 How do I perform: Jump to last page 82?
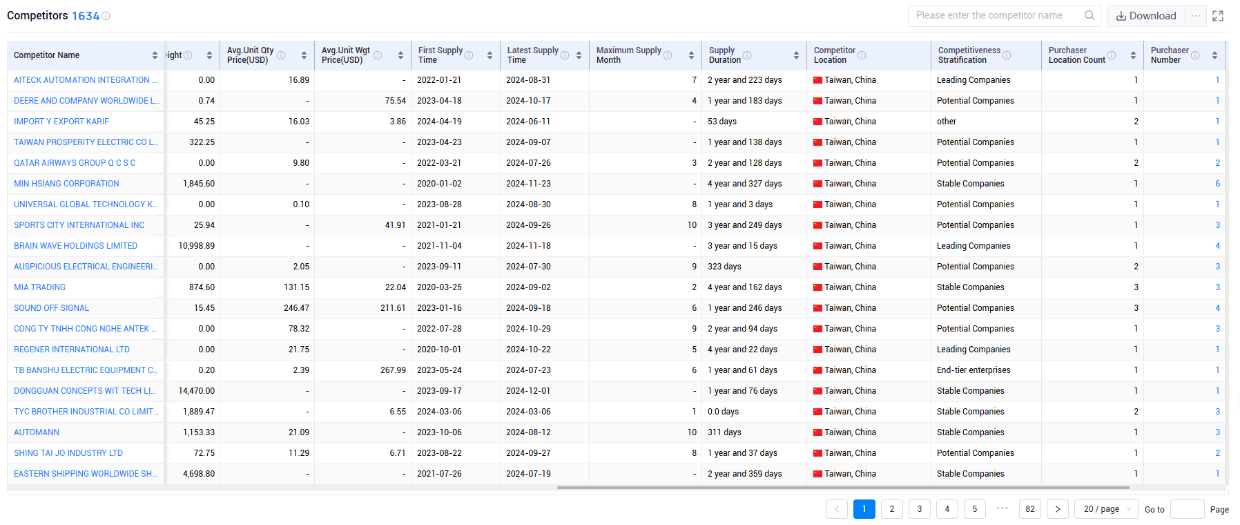pos(1030,509)
